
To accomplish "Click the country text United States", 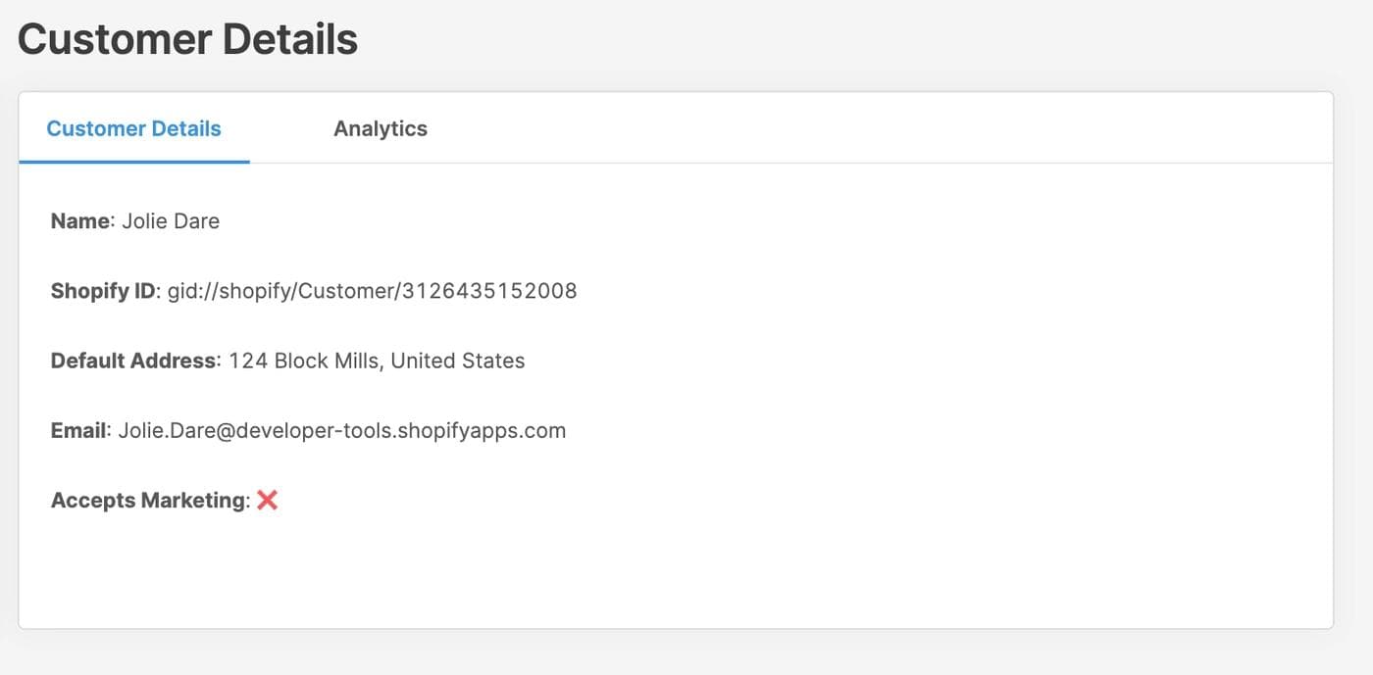I will click(x=457, y=361).
